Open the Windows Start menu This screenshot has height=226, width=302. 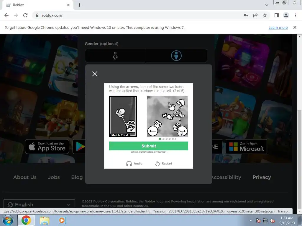coord(8,220)
